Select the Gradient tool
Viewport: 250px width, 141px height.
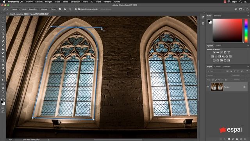coord(3,61)
